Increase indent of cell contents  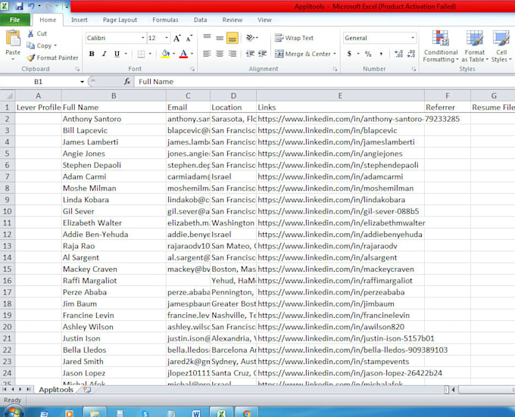(263, 54)
